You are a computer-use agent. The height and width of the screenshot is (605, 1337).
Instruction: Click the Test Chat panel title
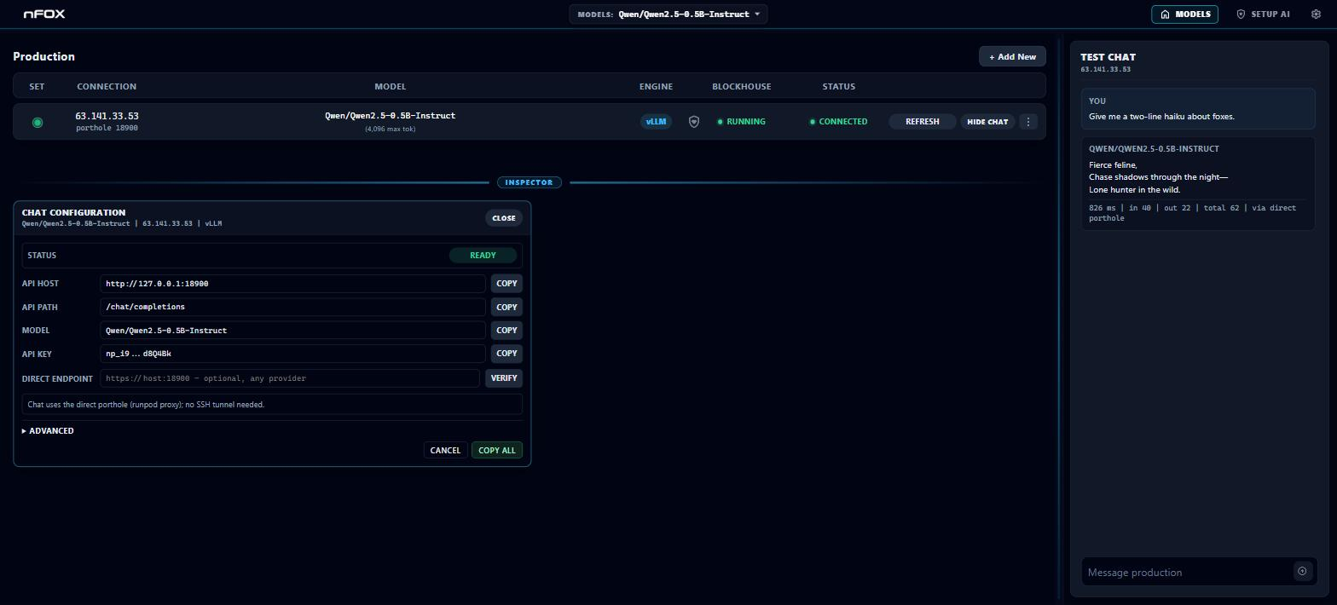click(x=1108, y=58)
